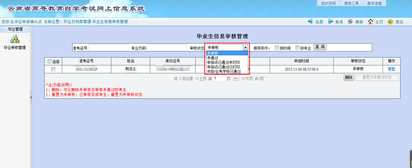This screenshot has width=412, height=168.
Task: Enable the 按专业 sort checkbox
Action: click(297, 48)
